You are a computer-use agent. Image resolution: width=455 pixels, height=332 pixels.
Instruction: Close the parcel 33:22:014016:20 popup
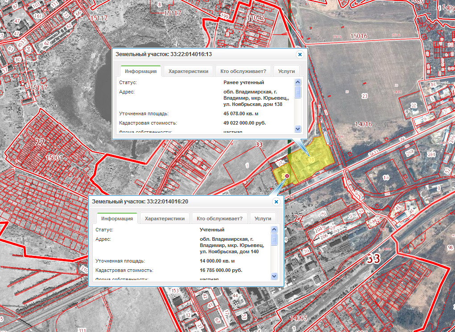tap(276, 202)
